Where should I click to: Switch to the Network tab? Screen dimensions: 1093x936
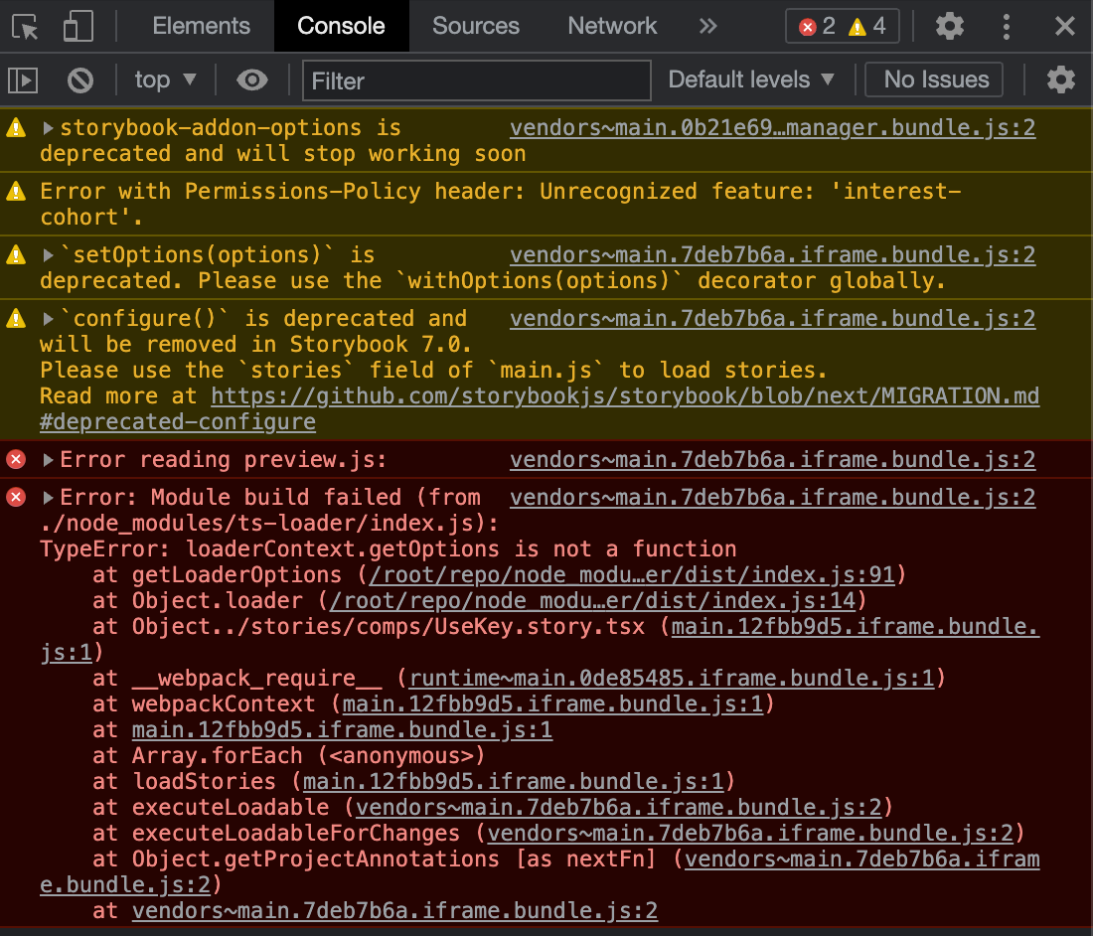click(611, 26)
